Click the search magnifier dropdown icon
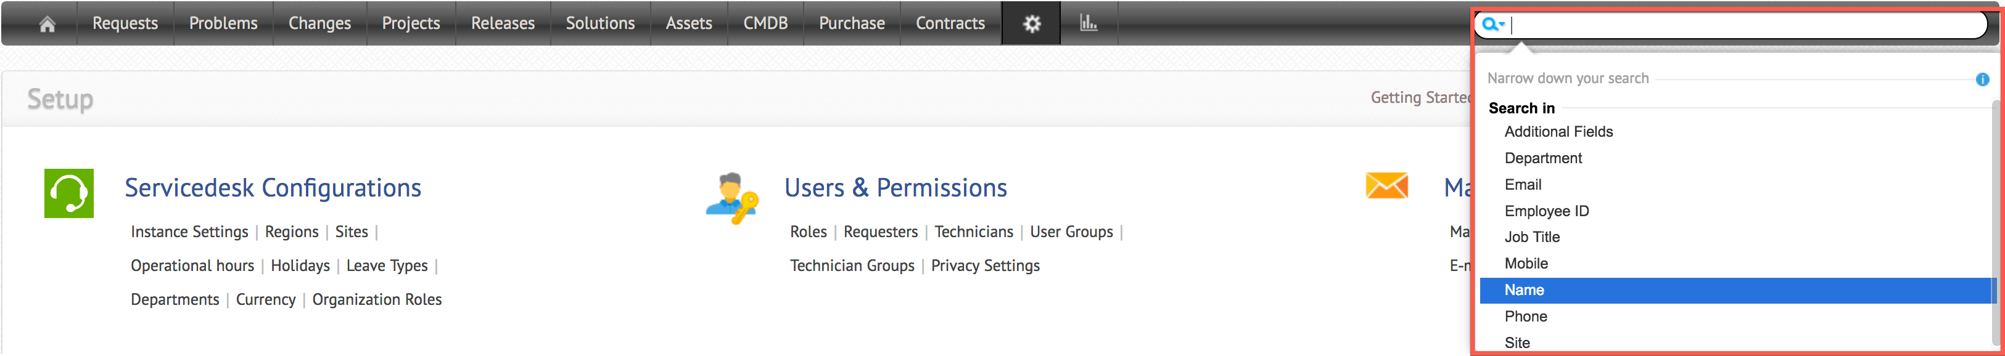The width and height of the screenshot is (2005, 356). coord(1492,25)
